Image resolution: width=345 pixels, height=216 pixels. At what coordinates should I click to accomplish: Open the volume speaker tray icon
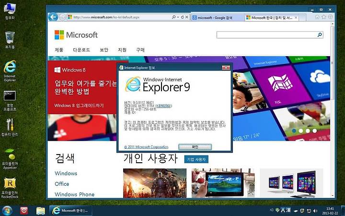point(315,211)
